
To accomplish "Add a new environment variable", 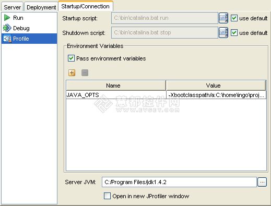I will tap(72, 72).
